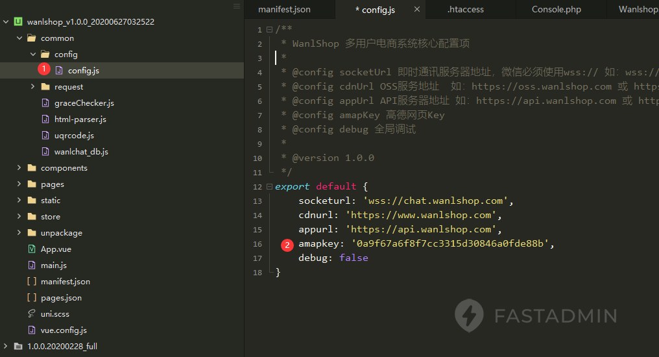The image size is (659, 357).
Task: Click the pages folder icon
Action: point(32,184)
